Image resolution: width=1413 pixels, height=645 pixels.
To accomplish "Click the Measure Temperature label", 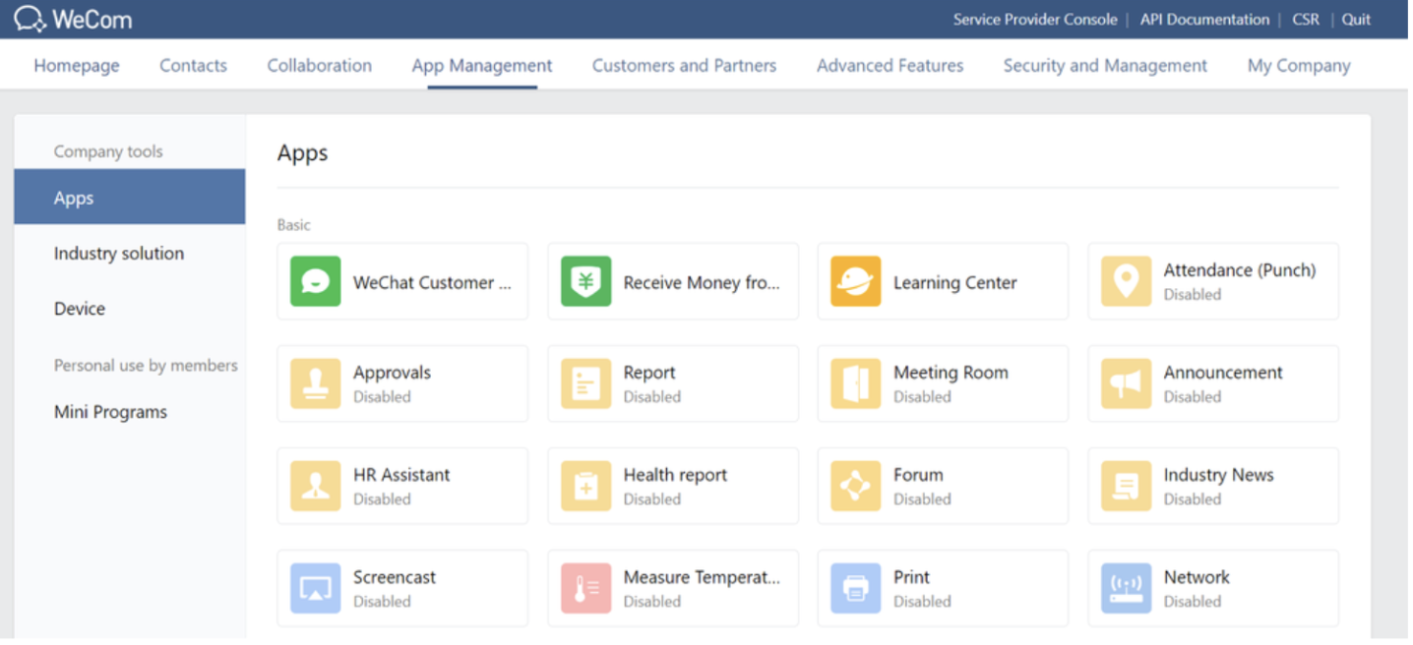I will click(x=702, y=577).
